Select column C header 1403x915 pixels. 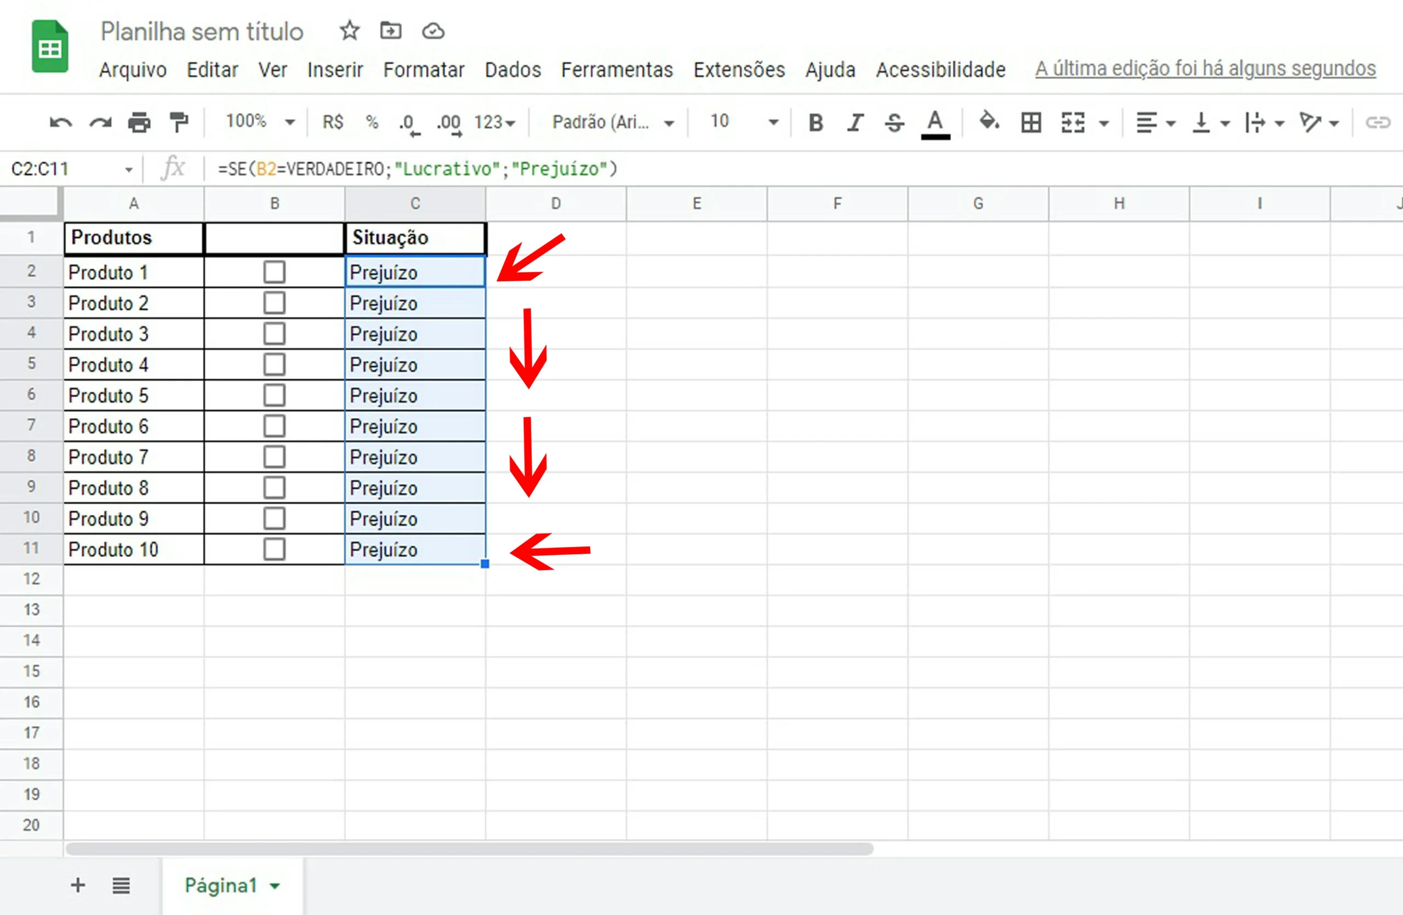point(415,203)
